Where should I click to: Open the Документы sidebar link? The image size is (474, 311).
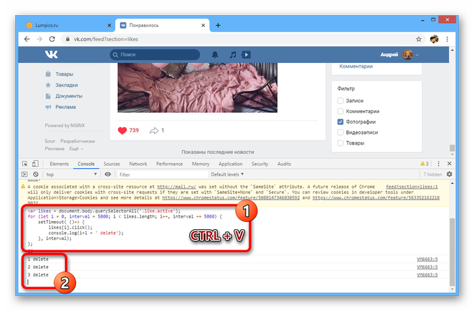(x=69, y=96)
